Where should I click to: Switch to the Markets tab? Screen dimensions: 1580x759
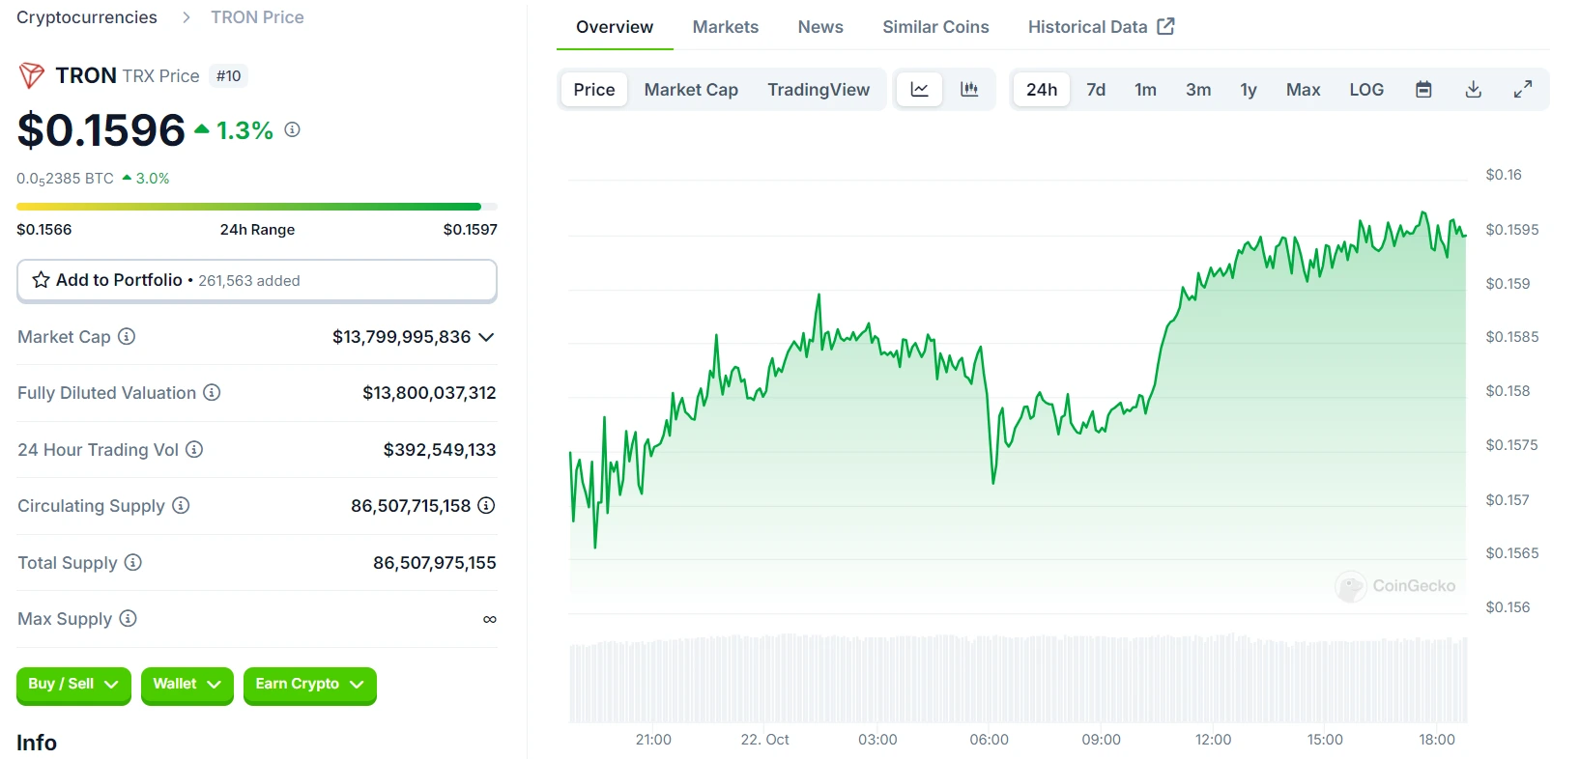(726, 27)
